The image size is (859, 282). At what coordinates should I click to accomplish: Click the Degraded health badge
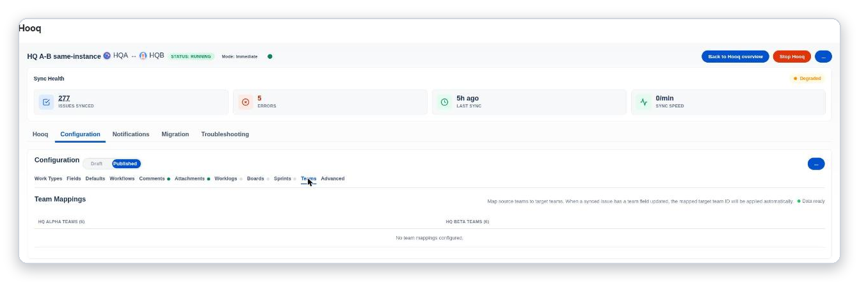[x=807, y=79]
